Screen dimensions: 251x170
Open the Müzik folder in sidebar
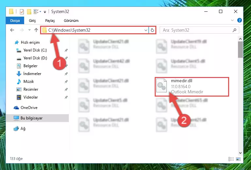click(29, 82)
